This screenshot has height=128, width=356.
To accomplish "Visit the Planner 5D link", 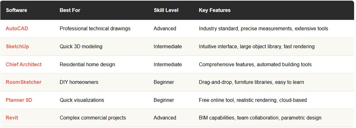I will click(19, 100).
